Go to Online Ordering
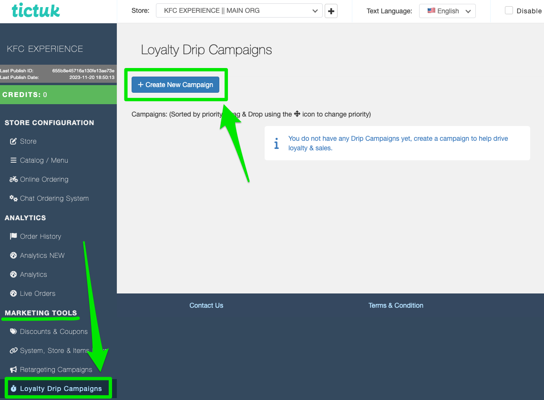 point(44,179)
